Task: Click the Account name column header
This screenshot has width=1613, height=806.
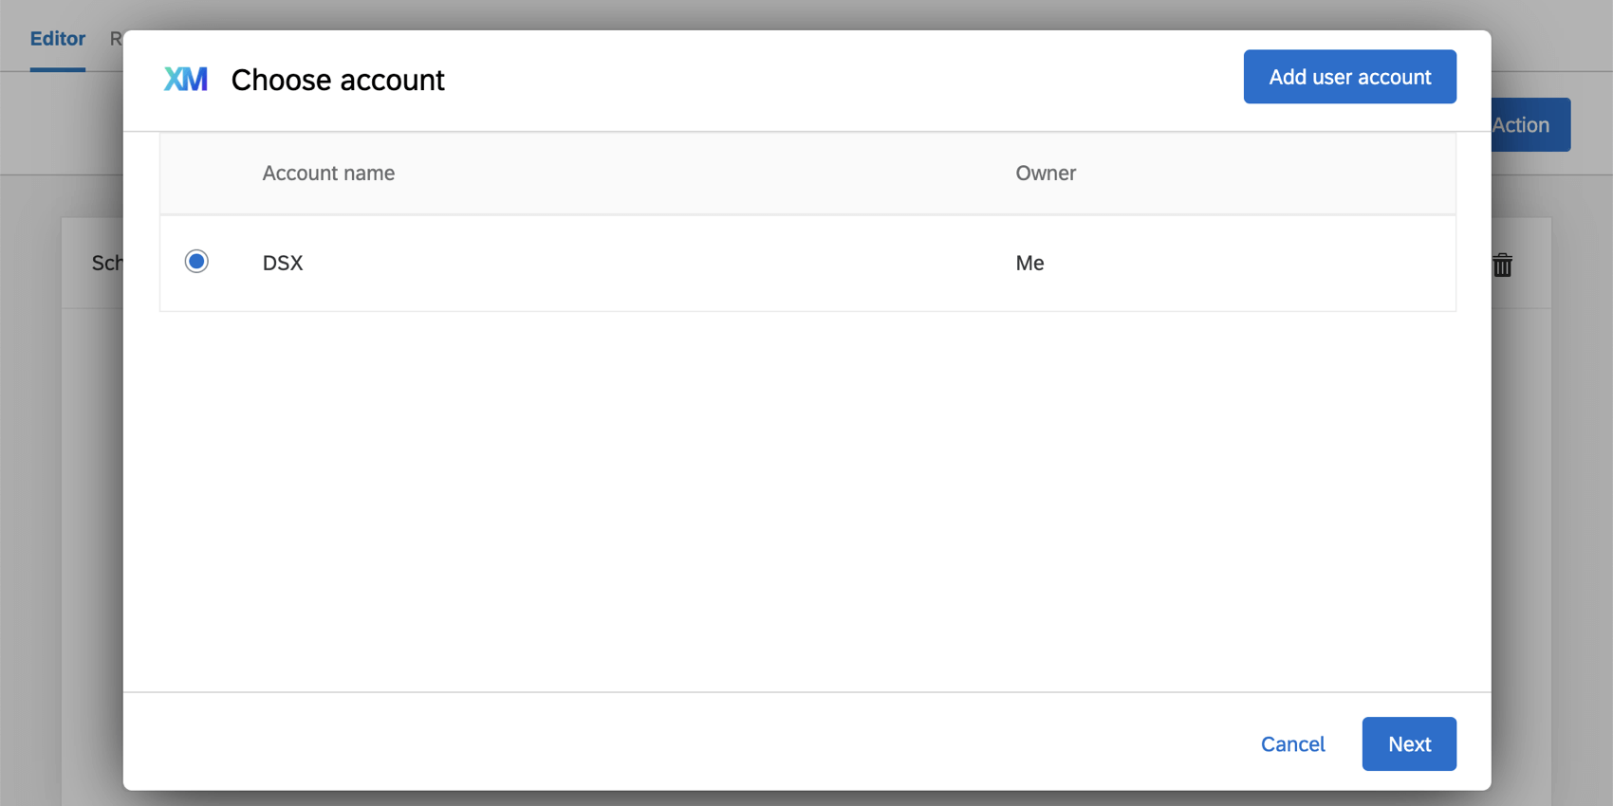Action: click(328, 174)
